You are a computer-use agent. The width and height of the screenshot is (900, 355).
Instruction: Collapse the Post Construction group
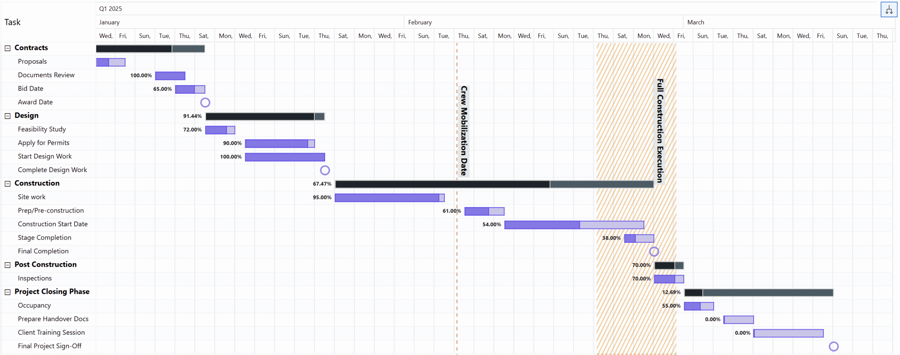click(7, 265)
